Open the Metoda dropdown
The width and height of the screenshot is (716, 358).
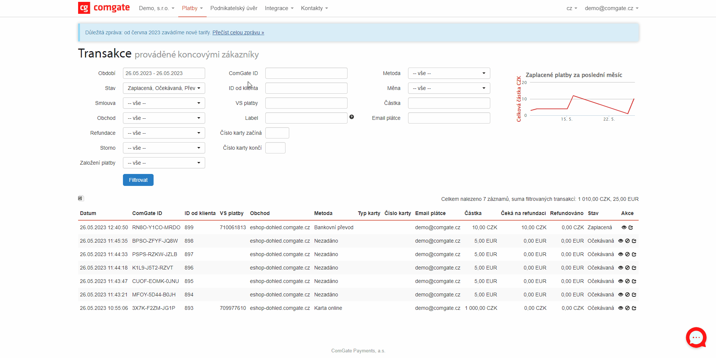tap(449, 73)
